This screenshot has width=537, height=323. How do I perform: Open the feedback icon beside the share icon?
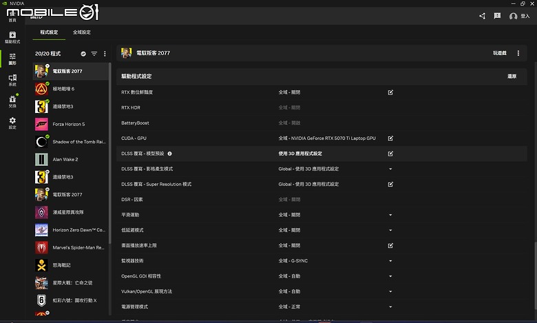497,16
